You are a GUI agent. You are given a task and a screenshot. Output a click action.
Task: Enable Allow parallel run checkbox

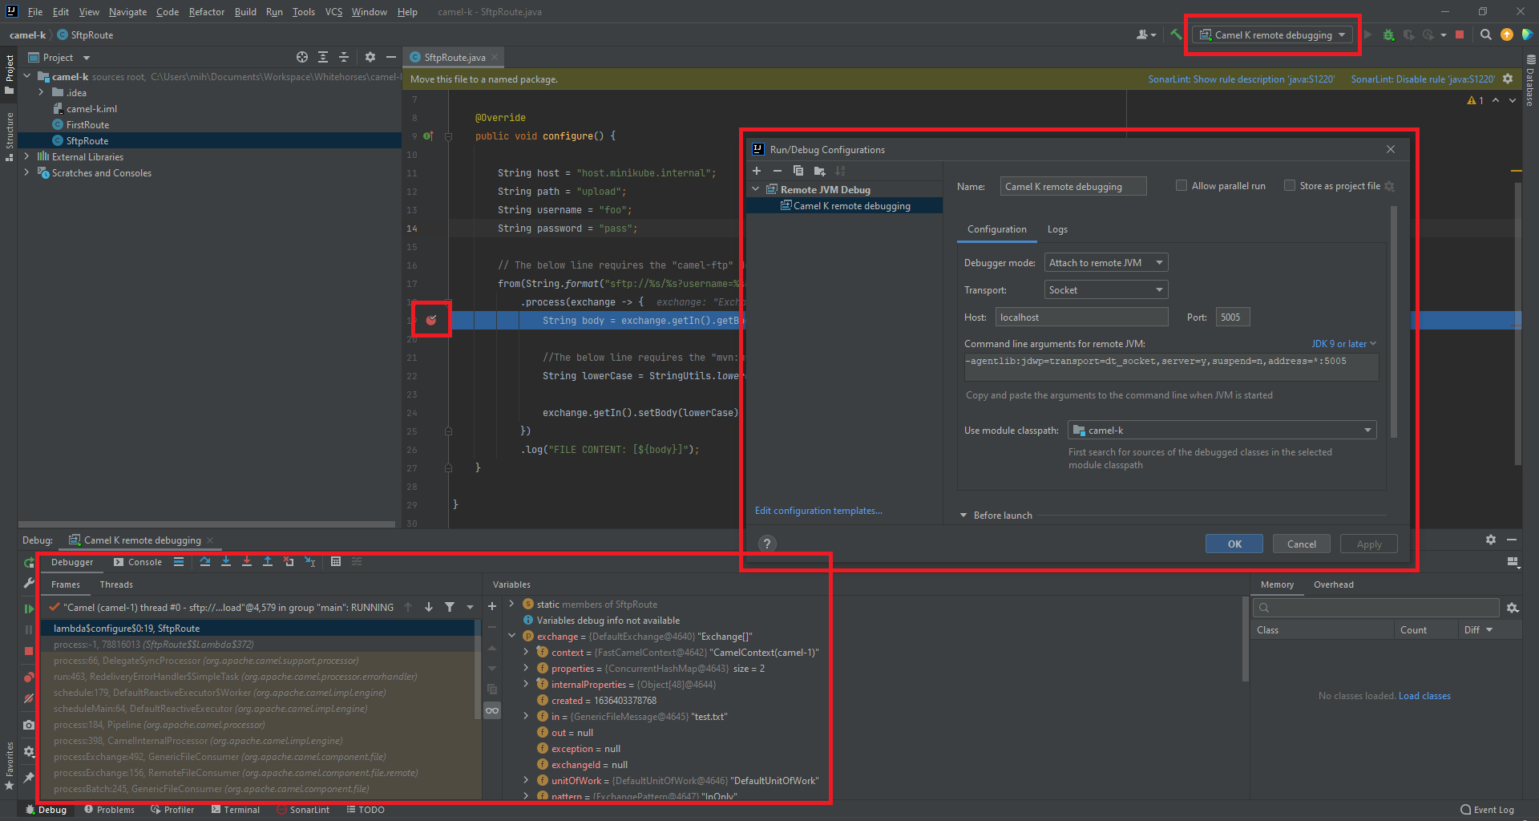(1181, 186)
